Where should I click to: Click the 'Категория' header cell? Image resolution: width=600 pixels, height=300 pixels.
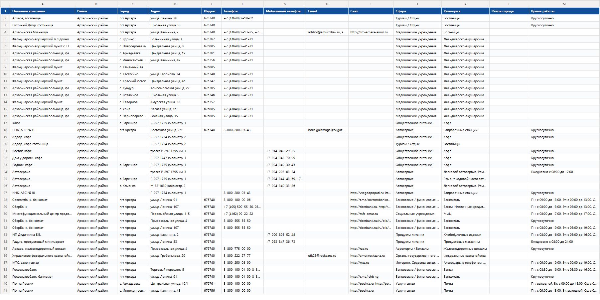pyautogui.click(x=465, y=11)
